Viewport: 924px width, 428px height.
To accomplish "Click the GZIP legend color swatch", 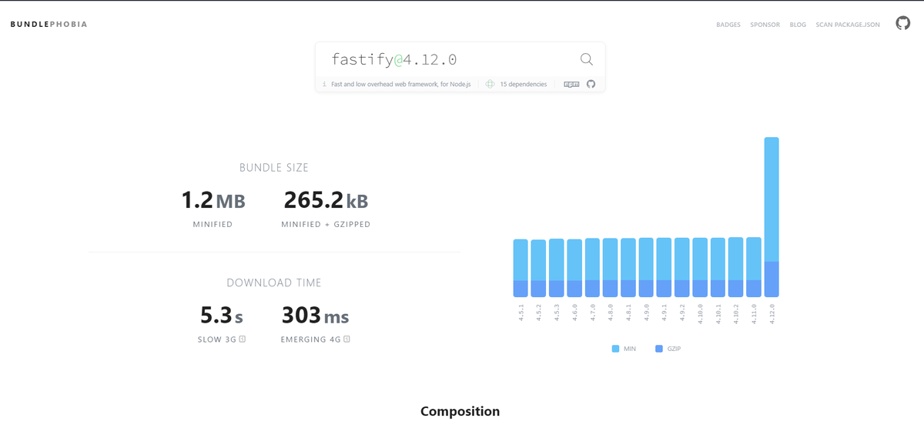I will [x=658, y=349].
